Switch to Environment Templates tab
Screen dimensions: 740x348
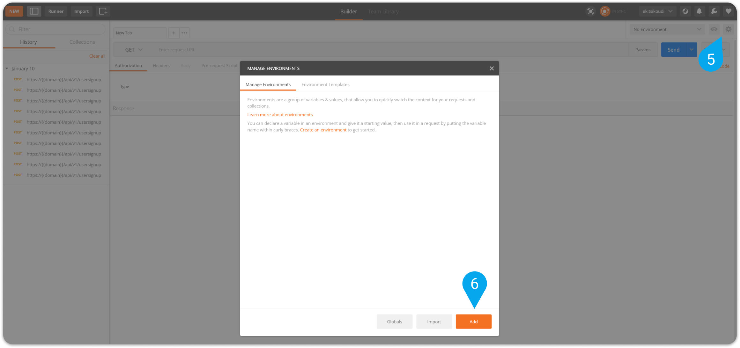(x=325, y=84)
